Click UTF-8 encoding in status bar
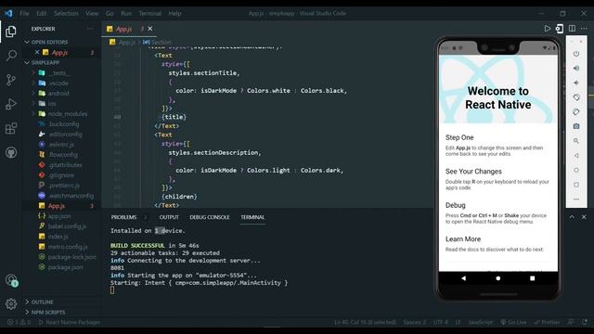 [x=441, y=322]
